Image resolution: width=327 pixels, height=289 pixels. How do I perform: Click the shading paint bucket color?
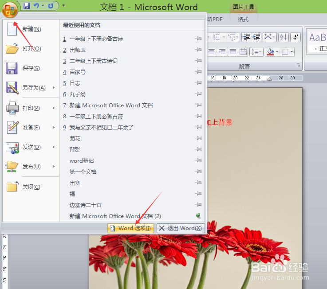(270, 52)
